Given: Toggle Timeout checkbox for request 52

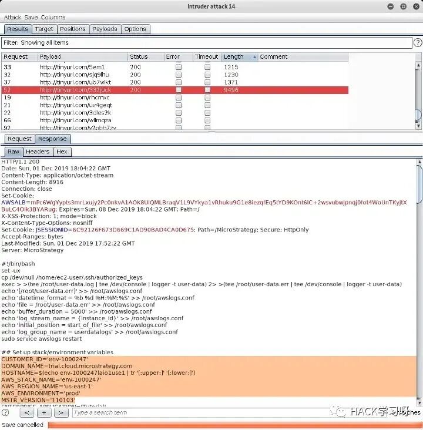Looking at the screenshot, I should [x=207, y=90].
